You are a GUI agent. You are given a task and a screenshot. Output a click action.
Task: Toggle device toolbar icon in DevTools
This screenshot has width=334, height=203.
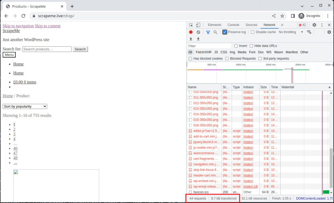[x=198, y=25]
